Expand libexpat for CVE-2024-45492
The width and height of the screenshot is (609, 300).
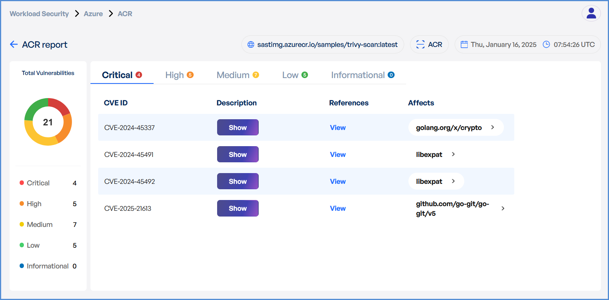(x=453, y=181)
